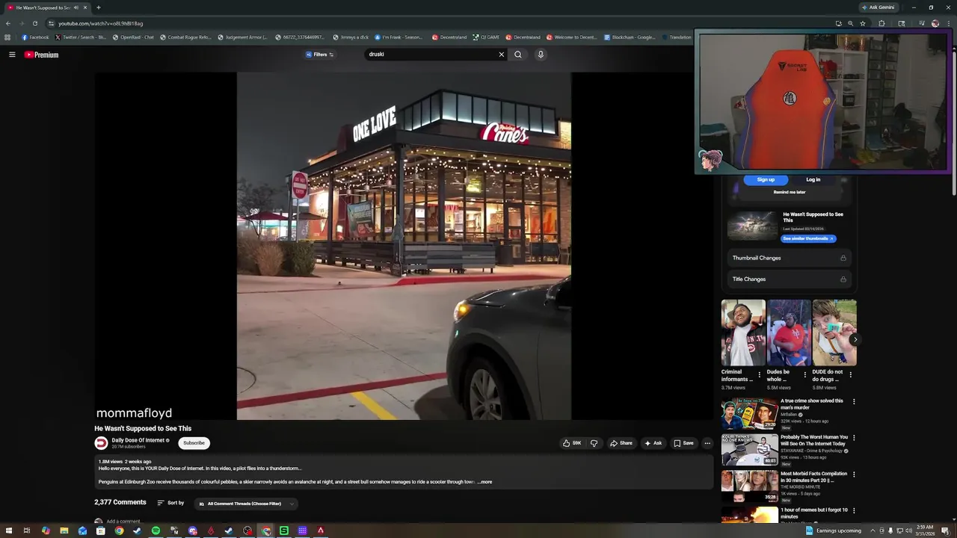Open the Windows Start menu
Screen dimensions: 957x538
8,531
